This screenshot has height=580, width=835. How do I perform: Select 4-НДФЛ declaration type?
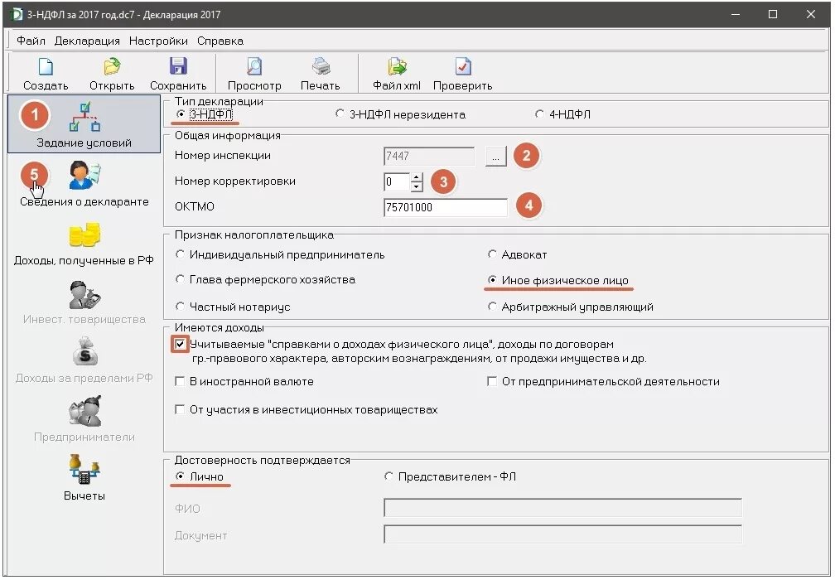(x=539, y=114)
